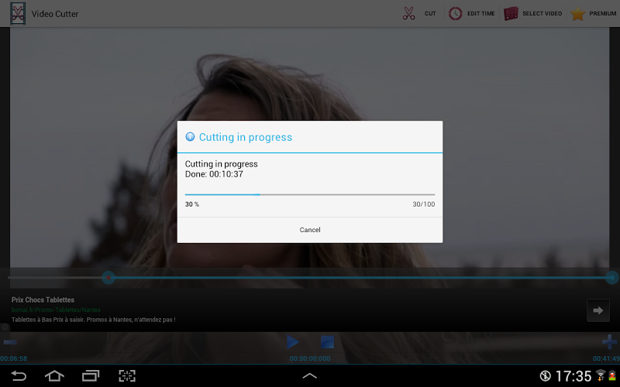This screenshot has width=620, height=387.
Task: Click the 00:06:58 start time label
Action: [x=13, y=358]
